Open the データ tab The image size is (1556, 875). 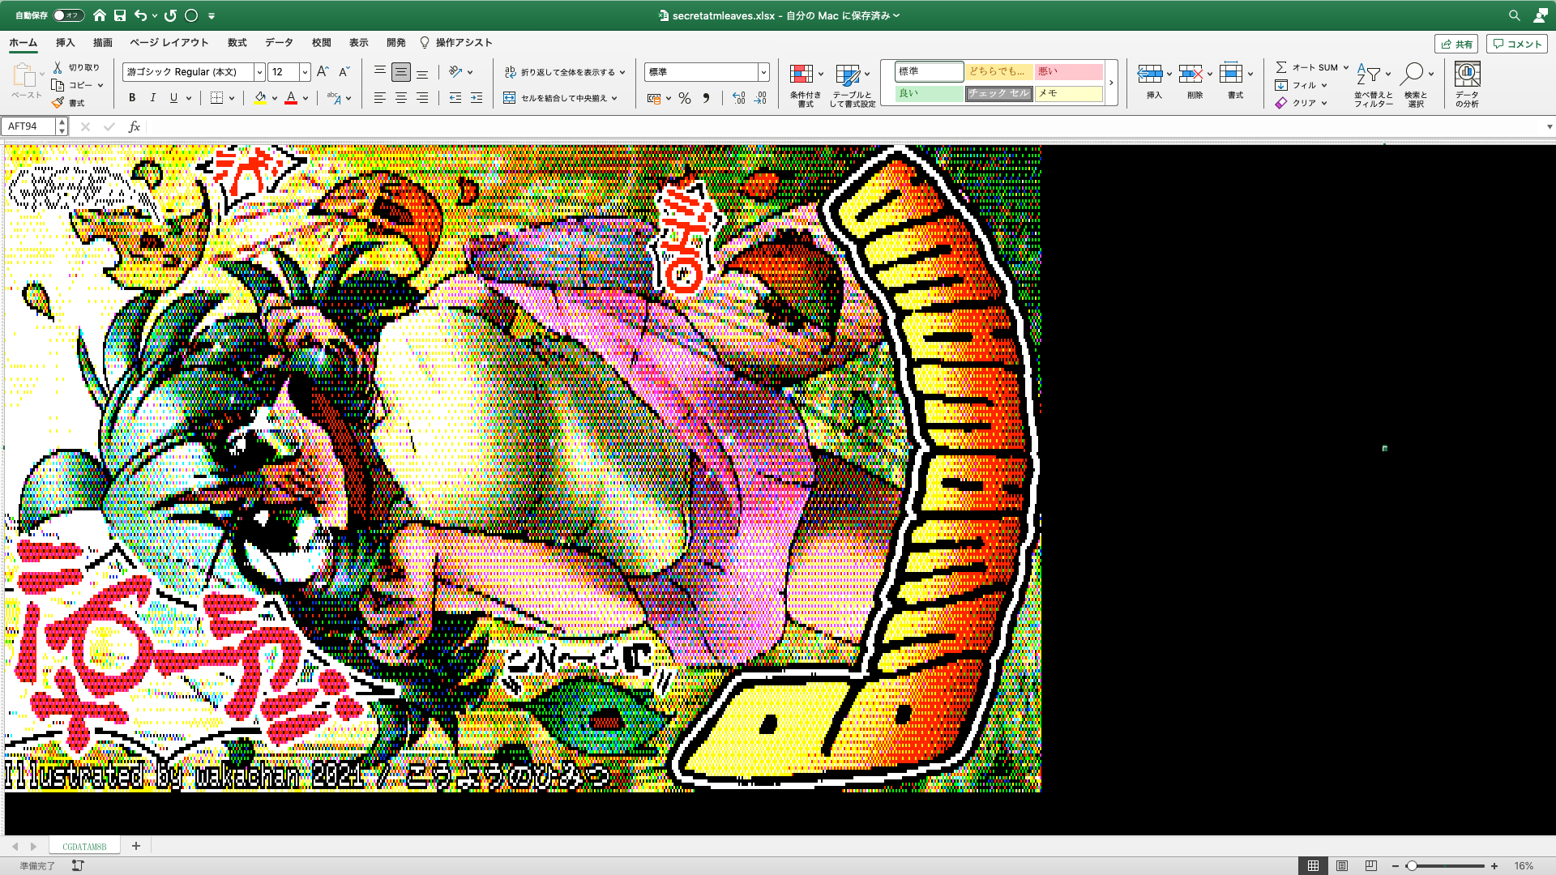click(279, 43)
